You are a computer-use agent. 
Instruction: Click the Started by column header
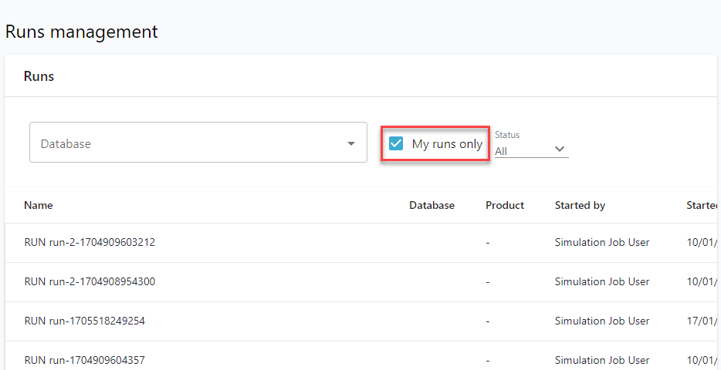[x=580, y=205]
